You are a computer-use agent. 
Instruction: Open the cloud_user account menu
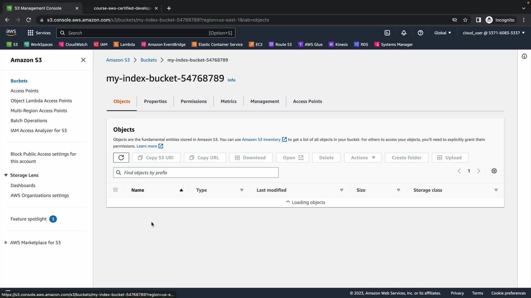[493, 33]
